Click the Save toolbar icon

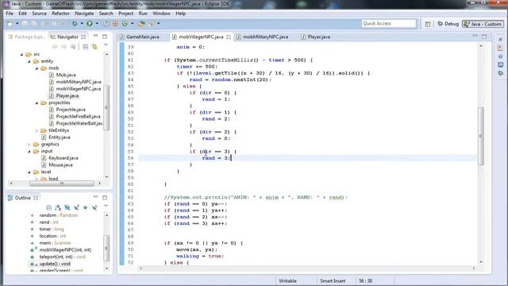(25, 24)
